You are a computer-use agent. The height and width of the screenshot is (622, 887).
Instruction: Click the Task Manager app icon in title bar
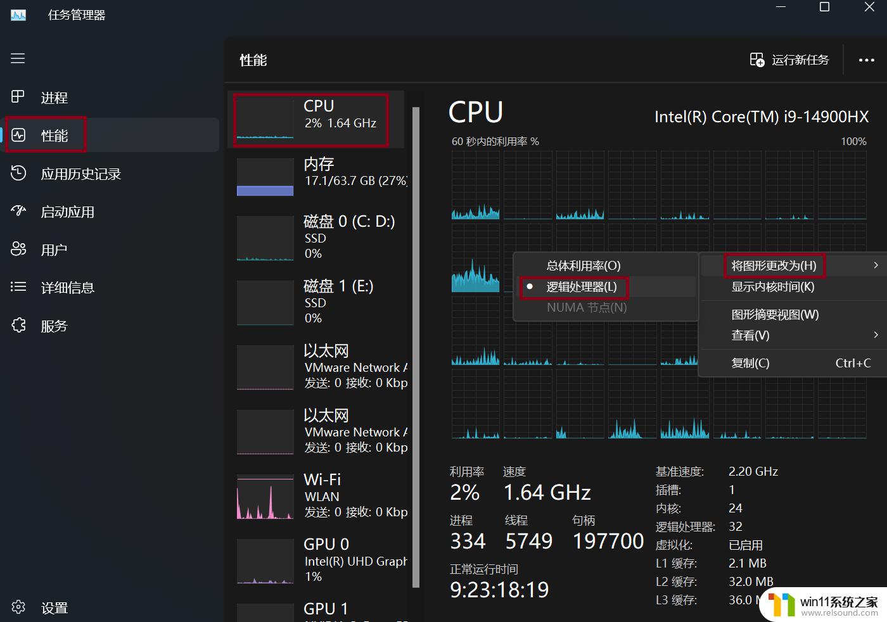click(x=18, y=15)
